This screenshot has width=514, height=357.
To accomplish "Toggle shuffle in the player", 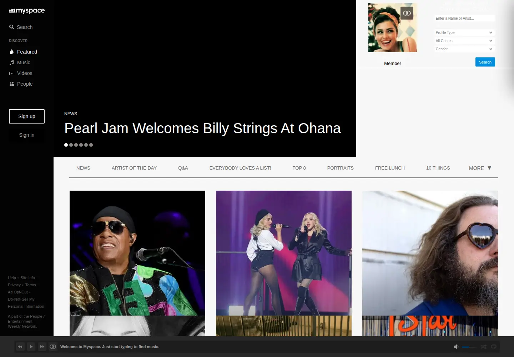I will [483, 347].
